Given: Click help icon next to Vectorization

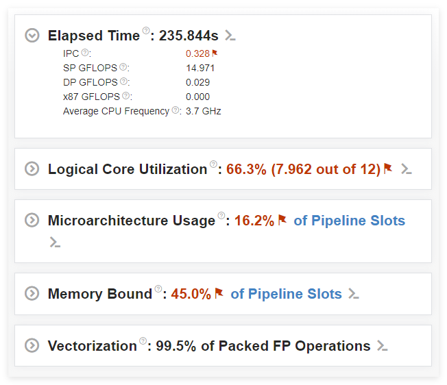Looking at the screenshot, I should click(x=143, y=341).
